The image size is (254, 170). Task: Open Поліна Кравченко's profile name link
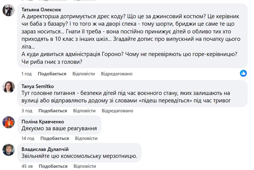pos(43,122)
